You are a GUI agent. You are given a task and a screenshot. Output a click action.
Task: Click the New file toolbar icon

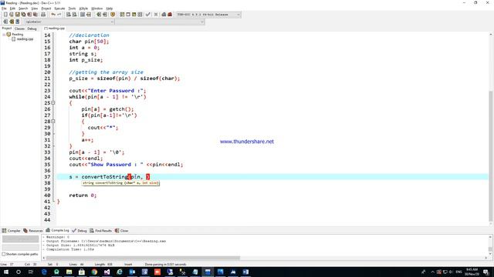5,15
